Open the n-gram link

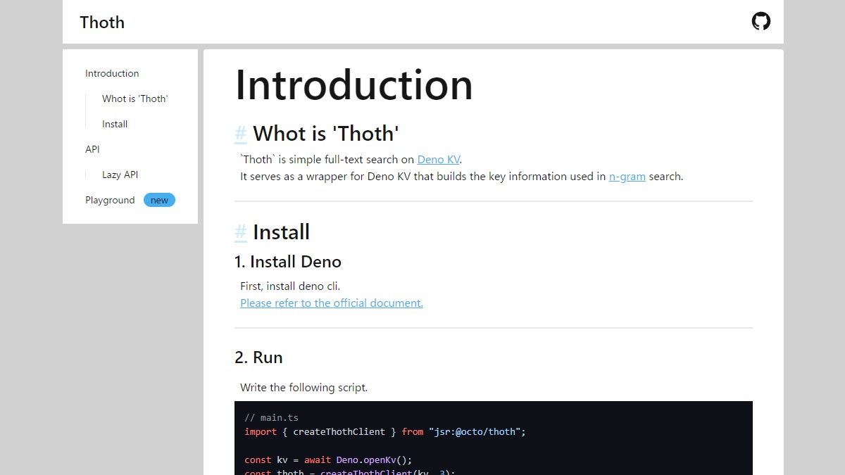627,176
